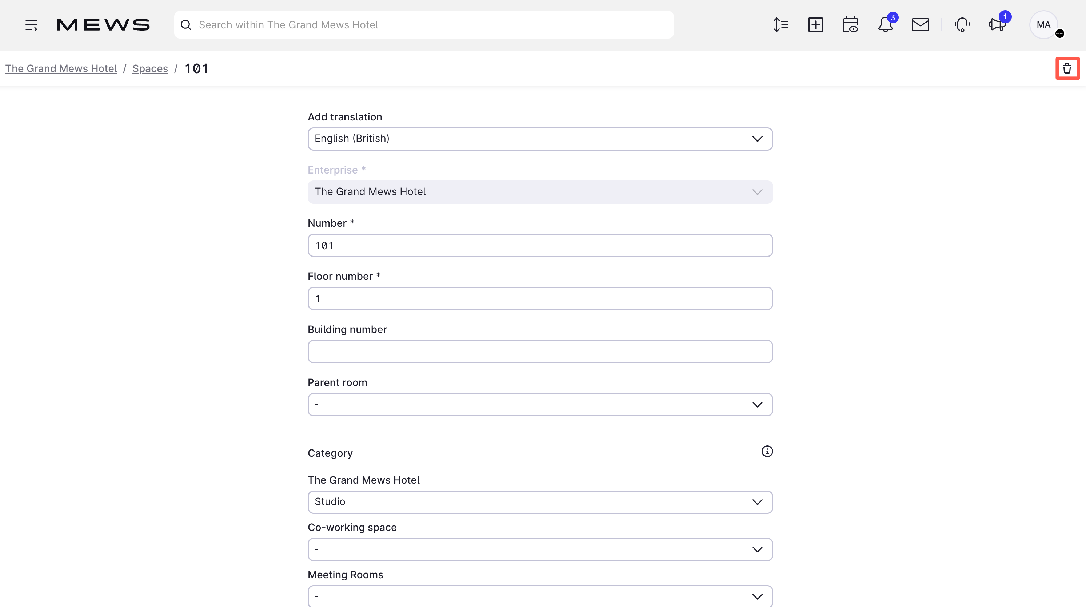Click the Floor number input field

click(540, 298)
